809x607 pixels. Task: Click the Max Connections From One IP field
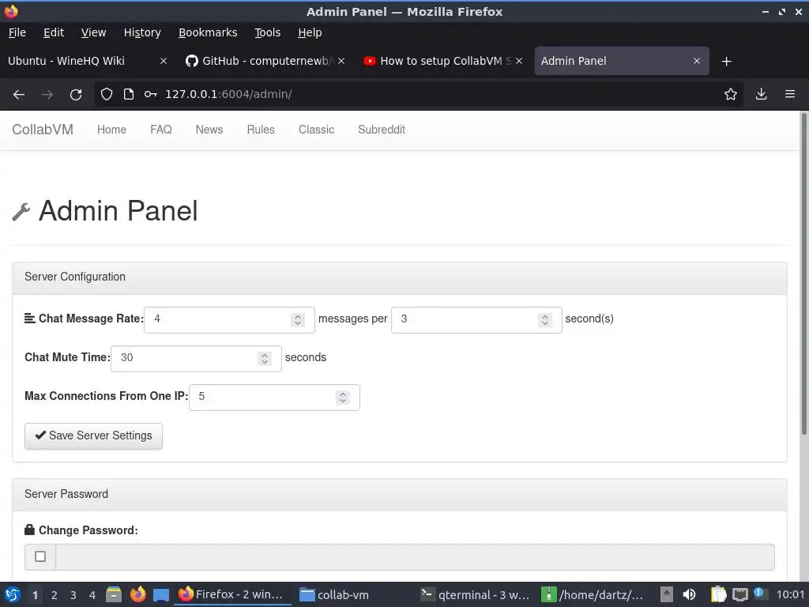click(274, 397)
